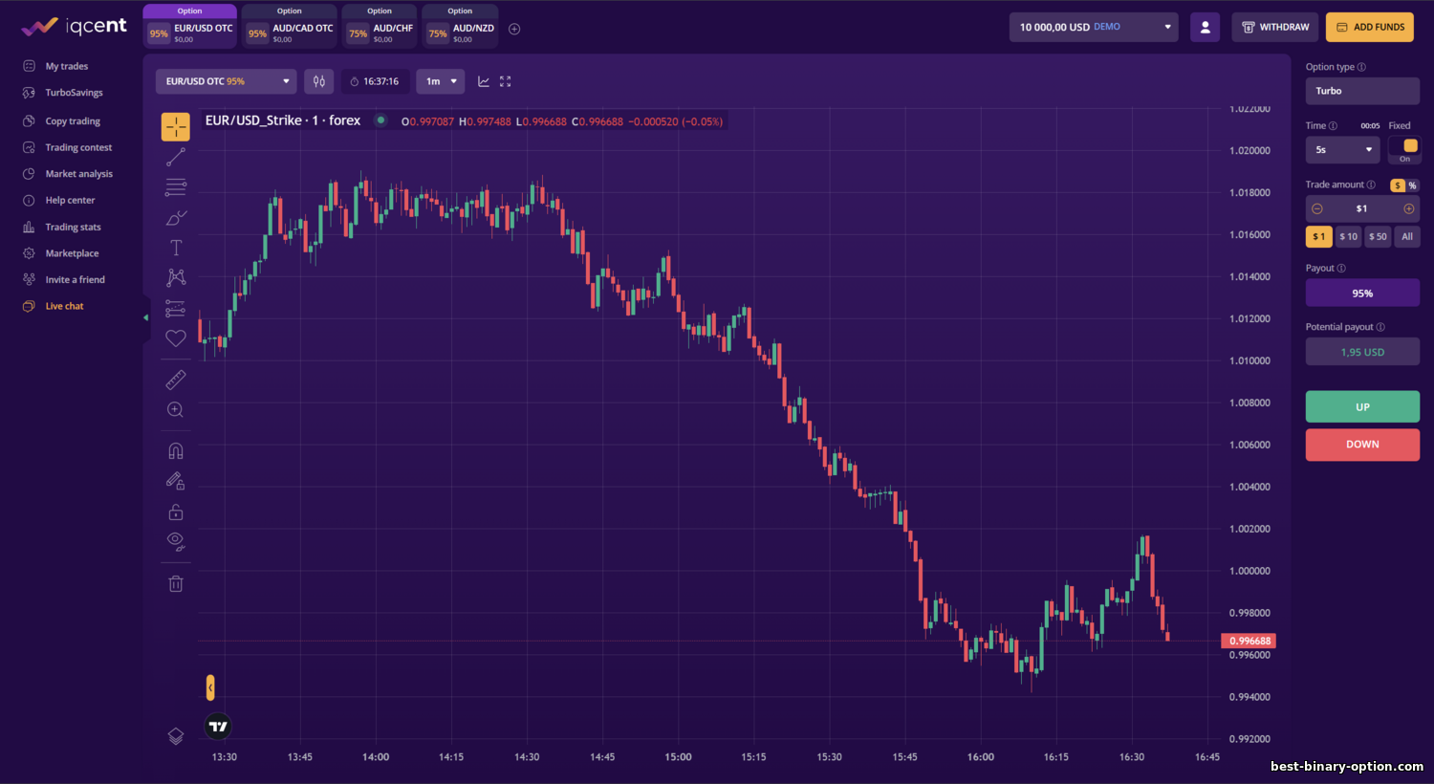The image size is (1434, 784).
Task: Click the ADD FUNDS button
Action: (1369, 27)
